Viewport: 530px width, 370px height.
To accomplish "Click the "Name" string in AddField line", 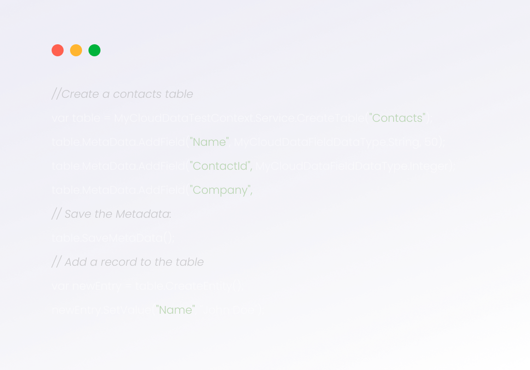I will pyautogui.click(x=209, y=142).
